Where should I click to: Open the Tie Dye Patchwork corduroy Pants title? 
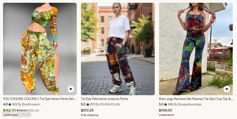click(104, 99)
